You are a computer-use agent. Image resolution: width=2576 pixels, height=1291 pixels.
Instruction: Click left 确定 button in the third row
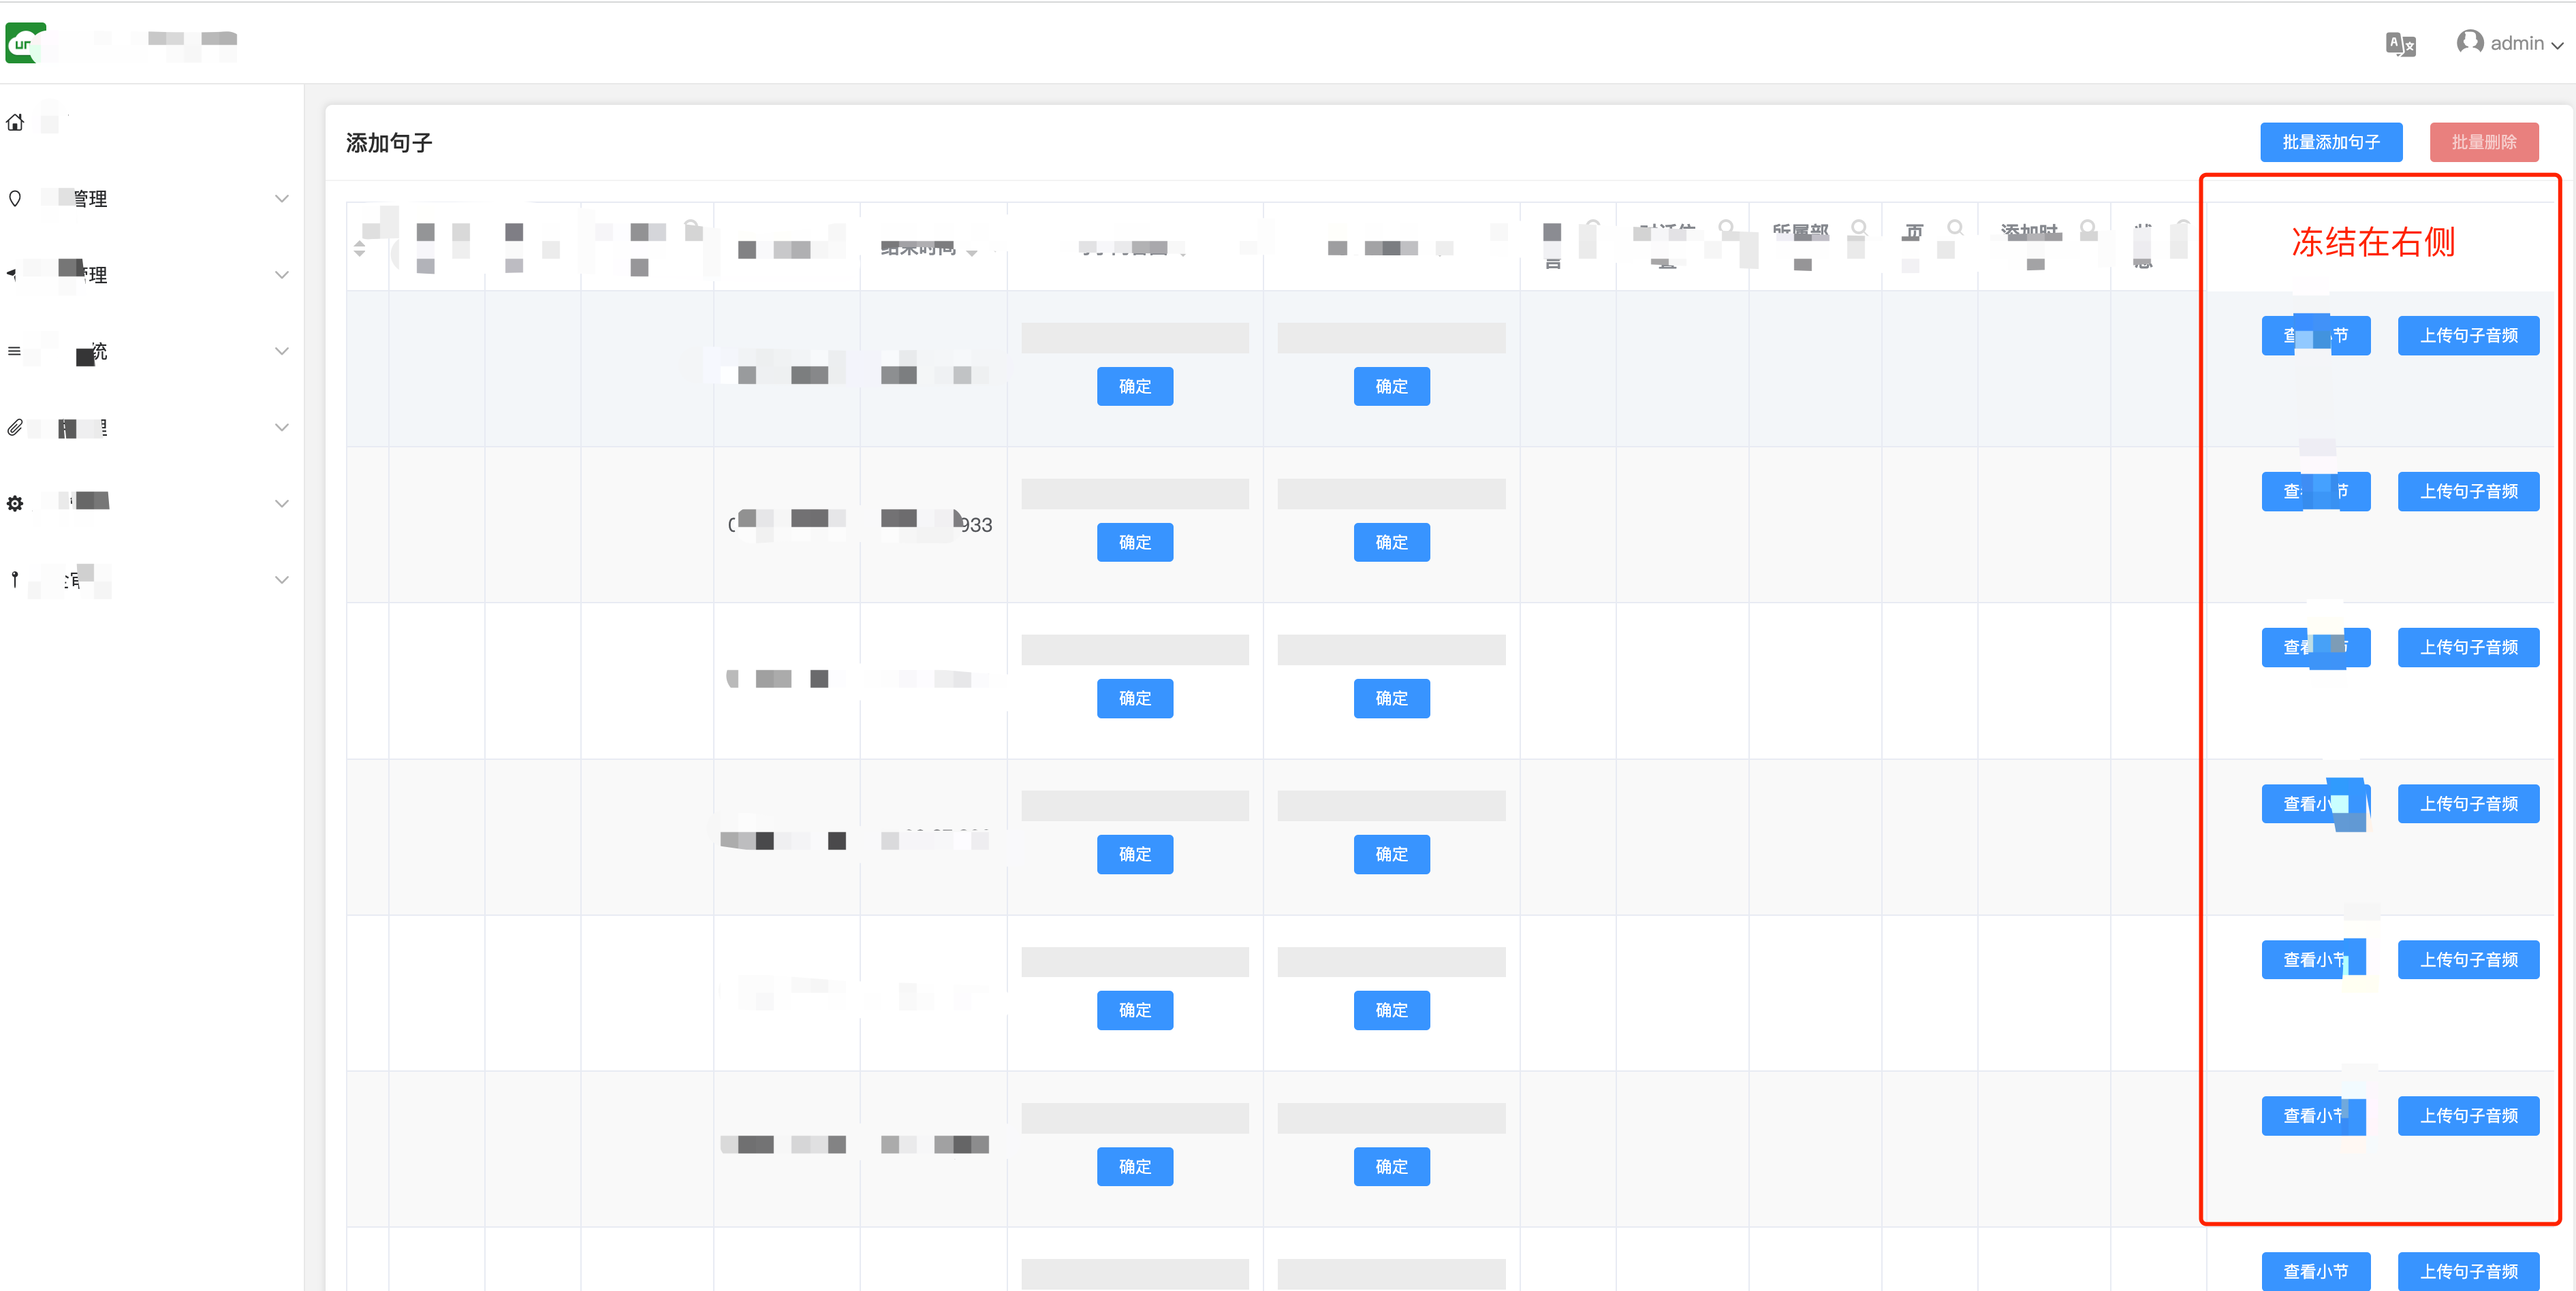(x=1135, y=698)
